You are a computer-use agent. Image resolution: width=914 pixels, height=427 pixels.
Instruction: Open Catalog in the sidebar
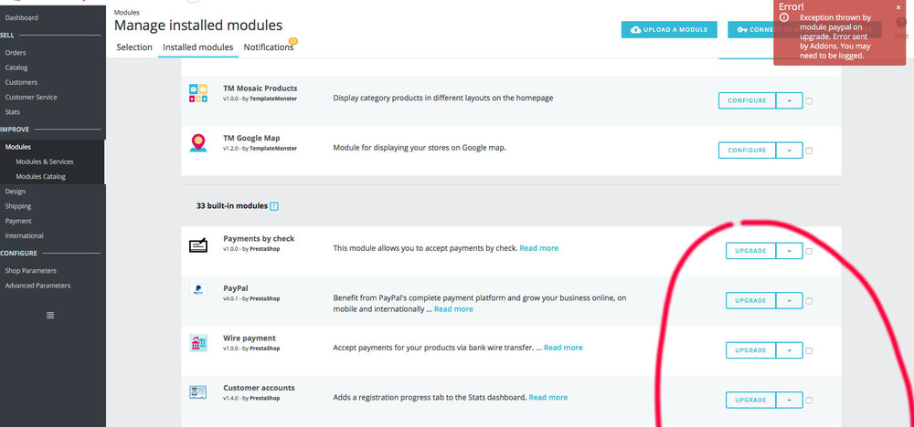point(16,68)
